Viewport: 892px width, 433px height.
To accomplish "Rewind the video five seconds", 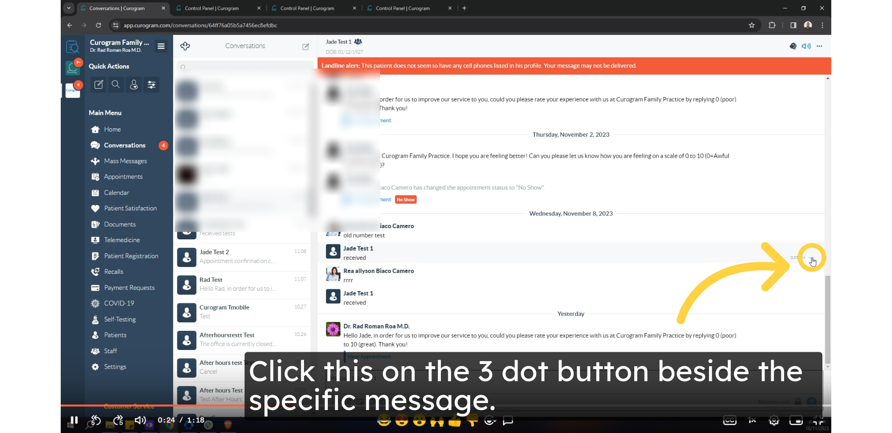I will pyautogui.click(x=96, y=420).
